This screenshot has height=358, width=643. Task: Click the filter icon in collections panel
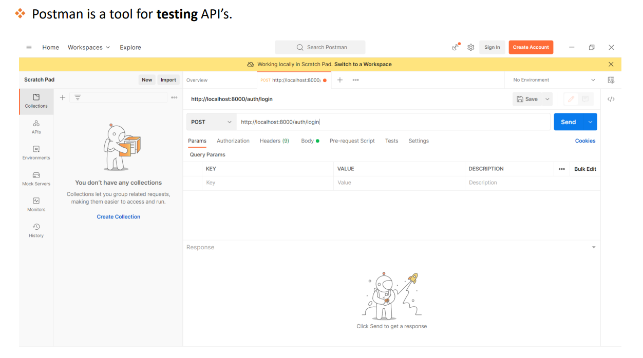[78, 97]
